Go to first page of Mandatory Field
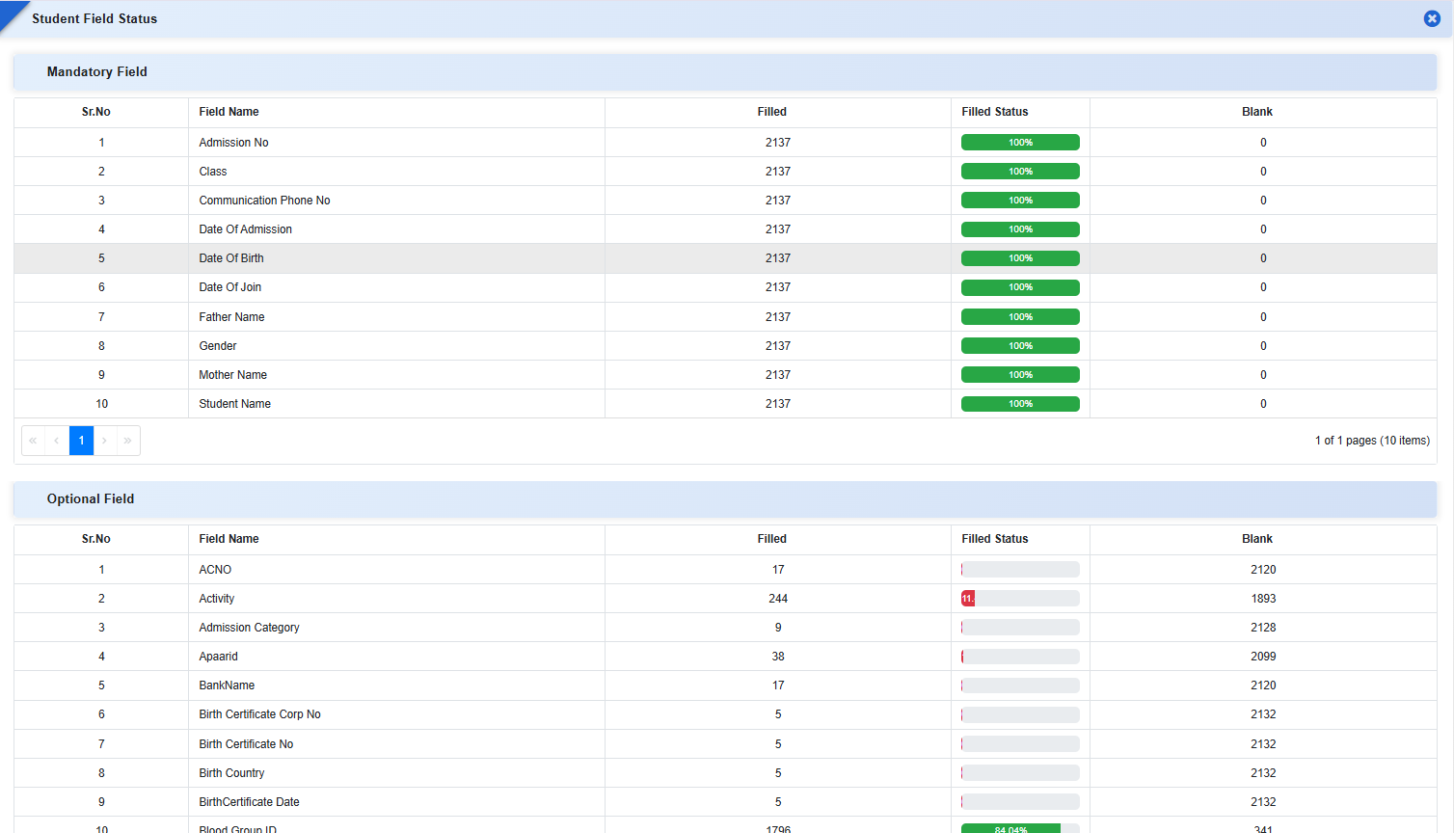The height and width of the screenshot is (833, 1454). click(x=33, y=441)
